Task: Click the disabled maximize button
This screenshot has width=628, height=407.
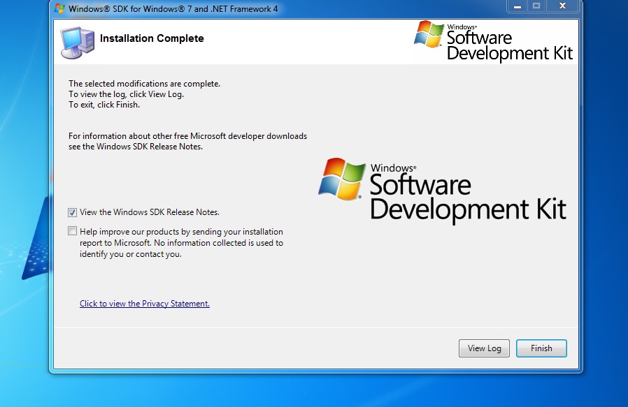Action: (536, 6)
